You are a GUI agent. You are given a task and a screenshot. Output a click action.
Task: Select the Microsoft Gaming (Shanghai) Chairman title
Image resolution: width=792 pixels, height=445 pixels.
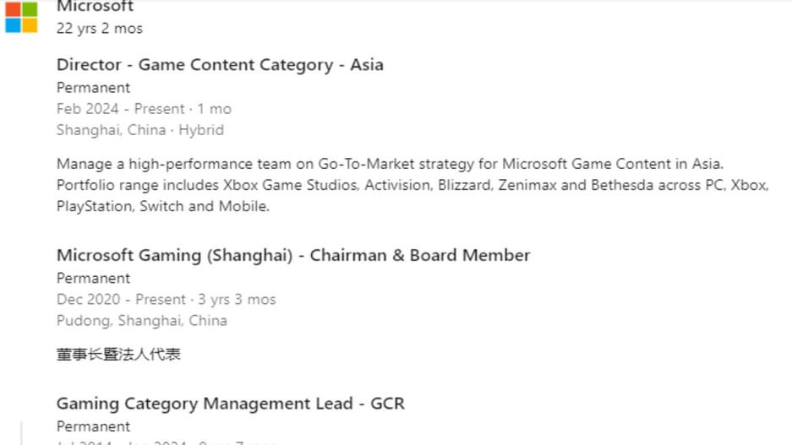(x=292, y=255)
